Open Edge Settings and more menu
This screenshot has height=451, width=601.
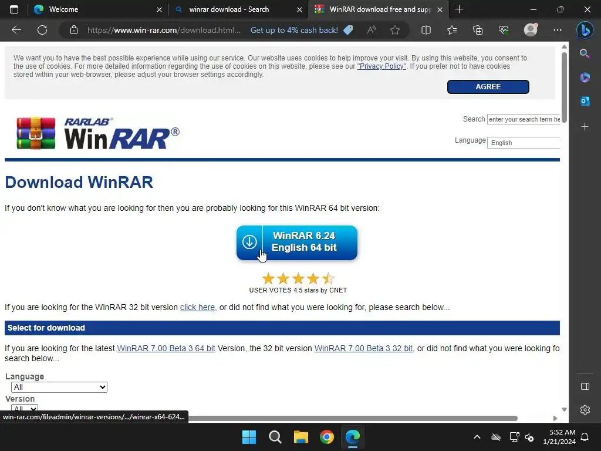558,30
